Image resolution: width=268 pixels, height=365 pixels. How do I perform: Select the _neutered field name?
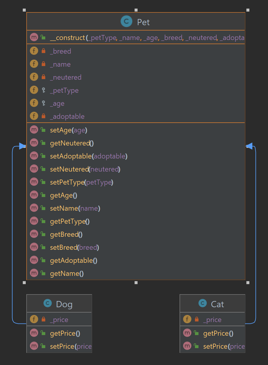click(66, 77)
